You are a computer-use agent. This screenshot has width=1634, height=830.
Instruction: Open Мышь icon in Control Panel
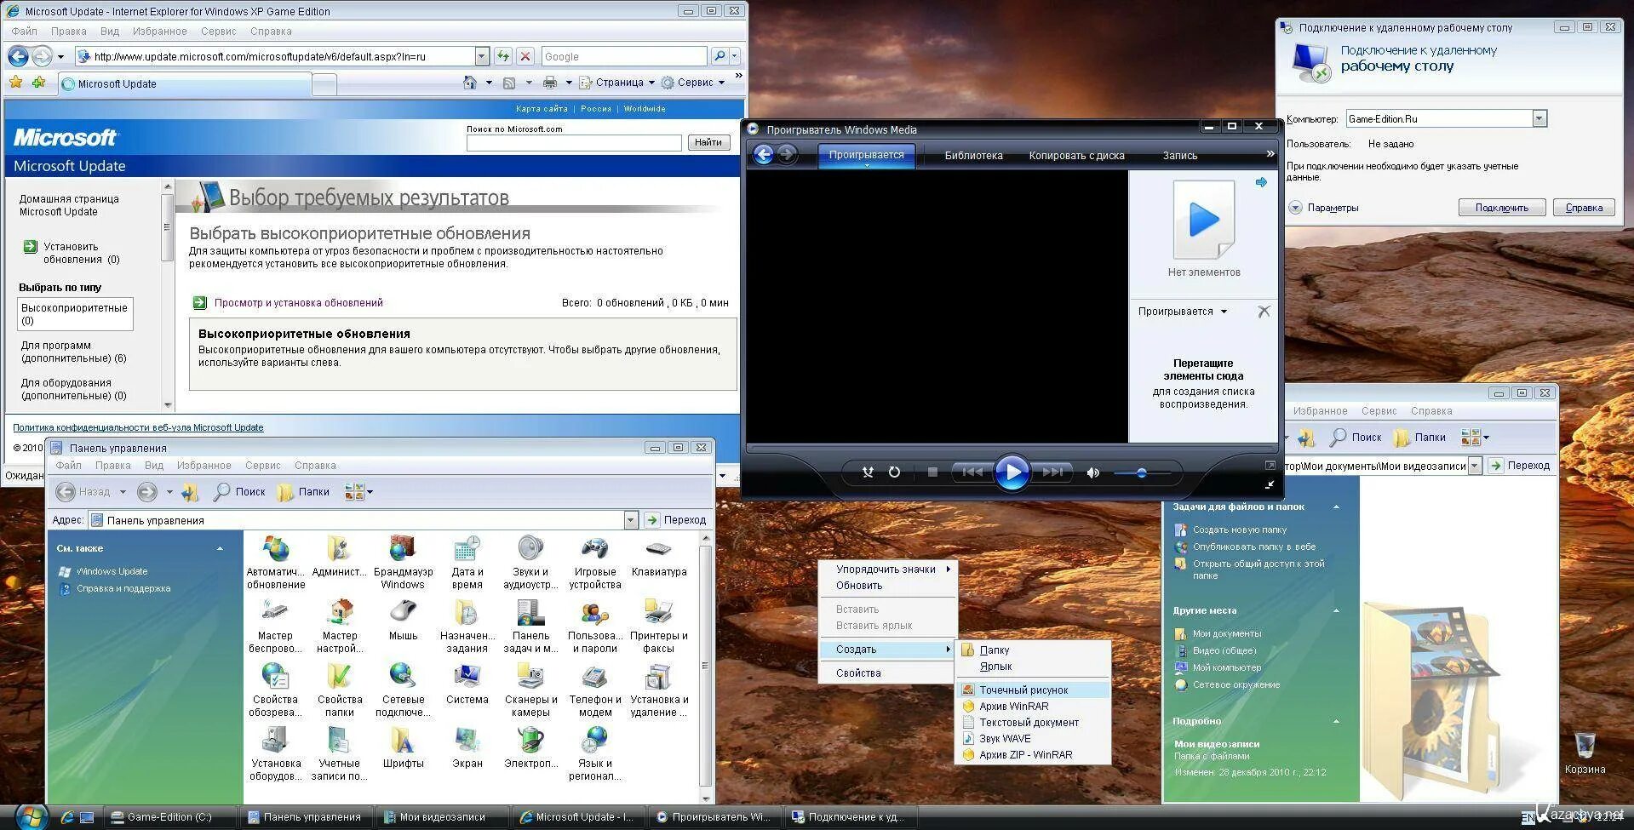pyautogui.click(x=403, y=620)
